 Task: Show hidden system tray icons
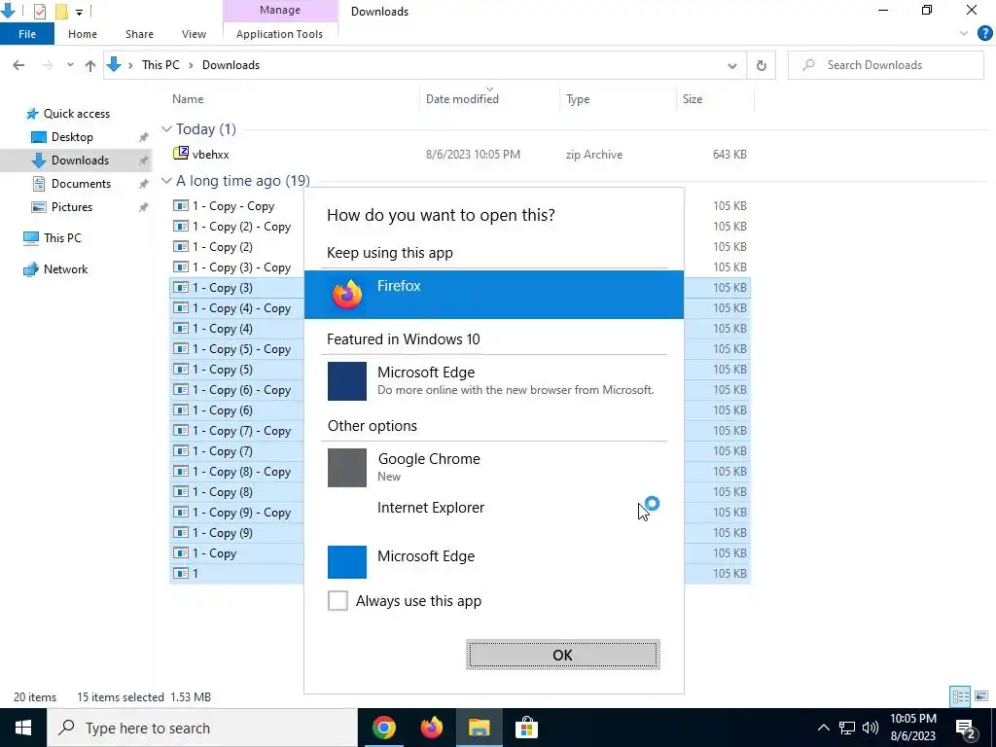pos(823,728)
